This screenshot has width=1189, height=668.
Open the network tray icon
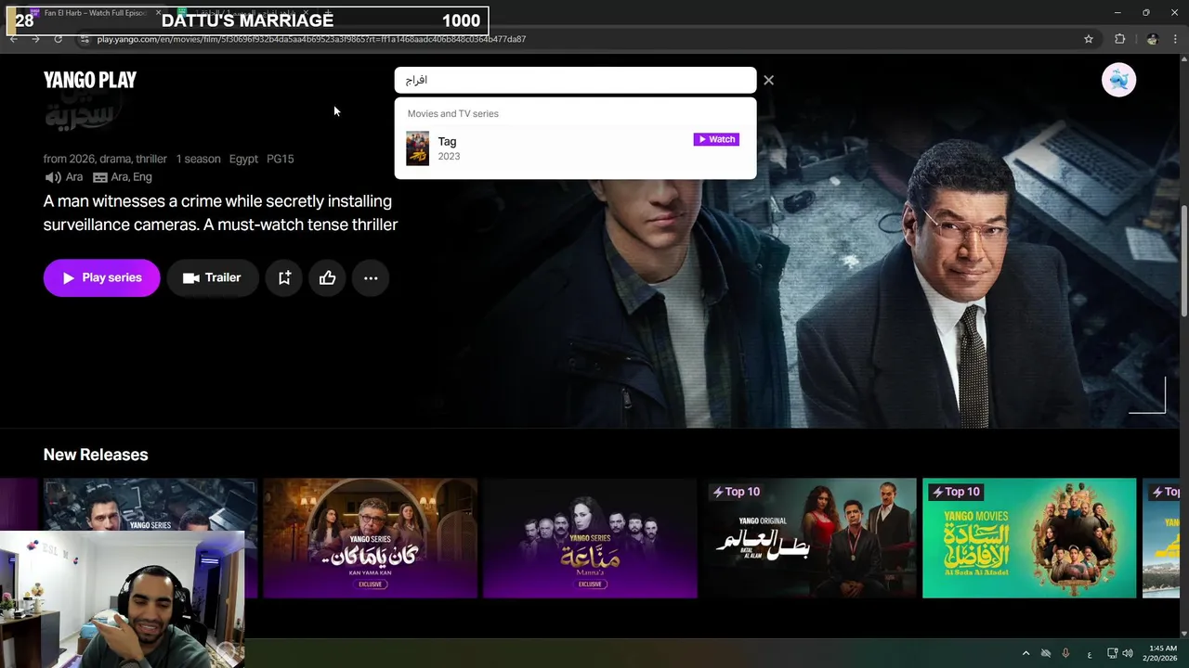1112,653
